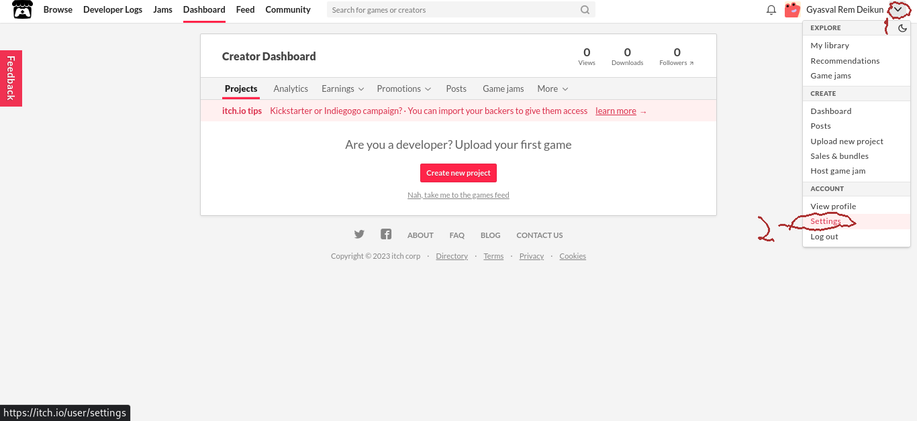Expand the More dropdown
Image resolution: width=917 pixels, height=421 pixels.
552,88
